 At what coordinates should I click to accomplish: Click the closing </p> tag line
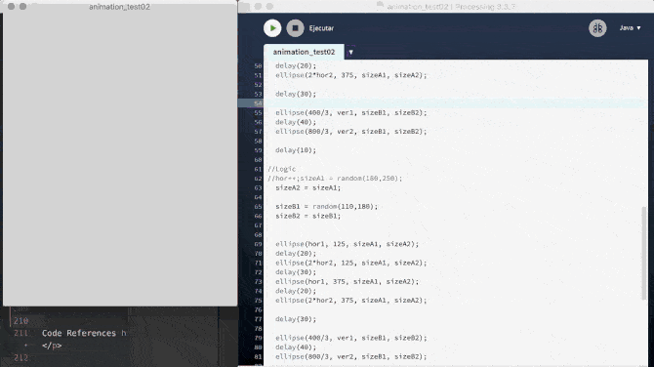click(x=52, y=346)
